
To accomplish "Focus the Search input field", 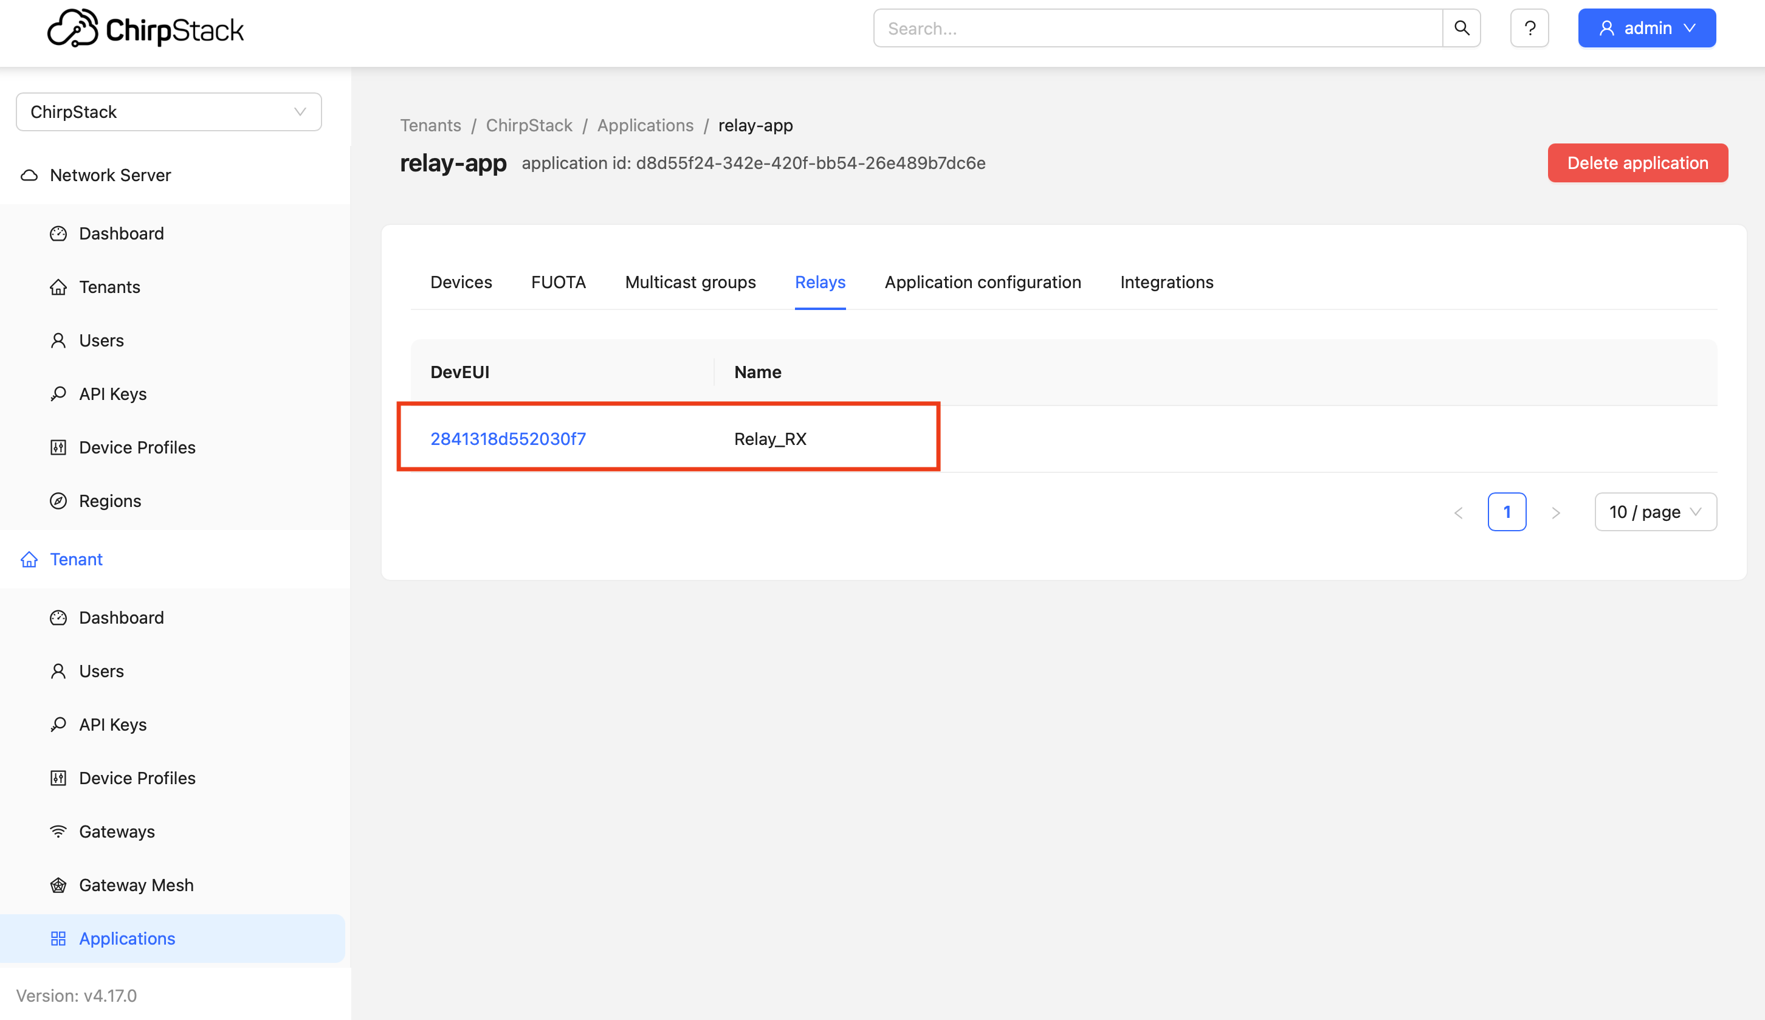I will (x=1157, y=28).
